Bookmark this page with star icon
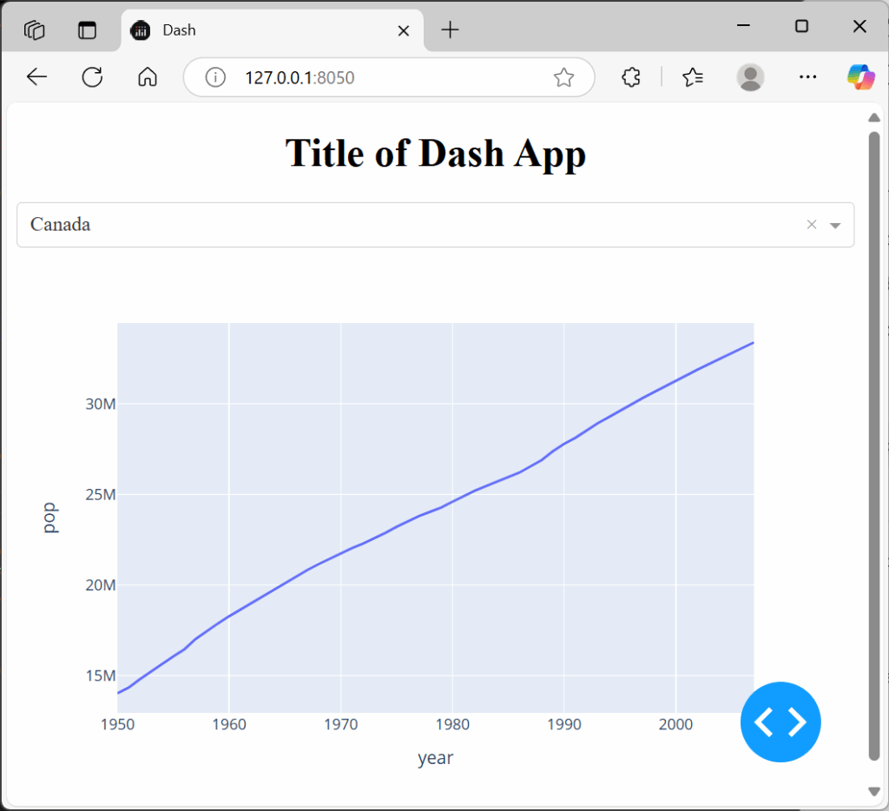889x811 pixels. pos(563,78)
